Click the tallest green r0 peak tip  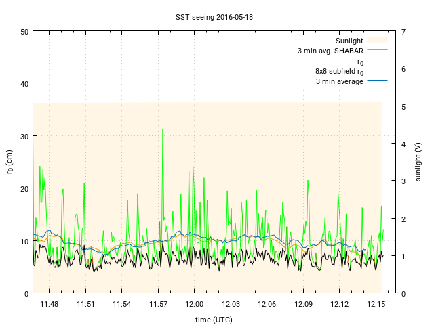(x=163, y=129)
